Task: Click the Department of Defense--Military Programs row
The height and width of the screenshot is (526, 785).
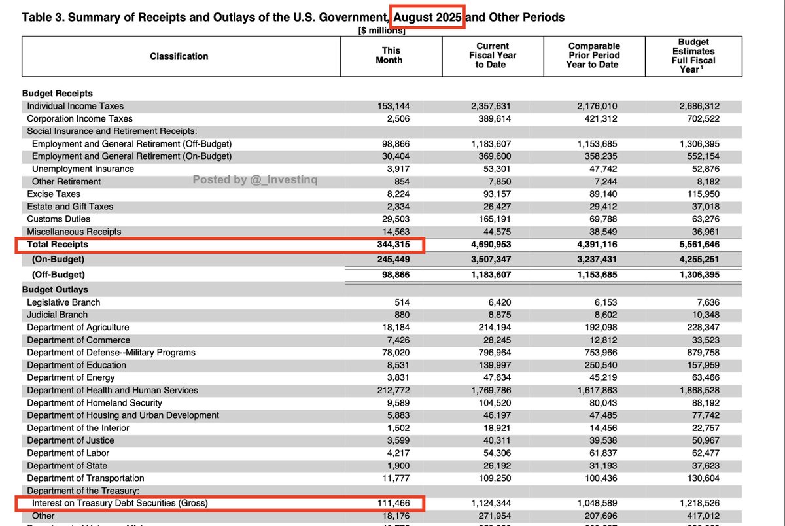Action: tap(111, 353)
